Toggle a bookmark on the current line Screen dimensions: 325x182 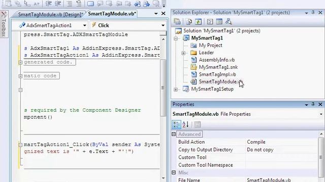[x=90, y=4]
